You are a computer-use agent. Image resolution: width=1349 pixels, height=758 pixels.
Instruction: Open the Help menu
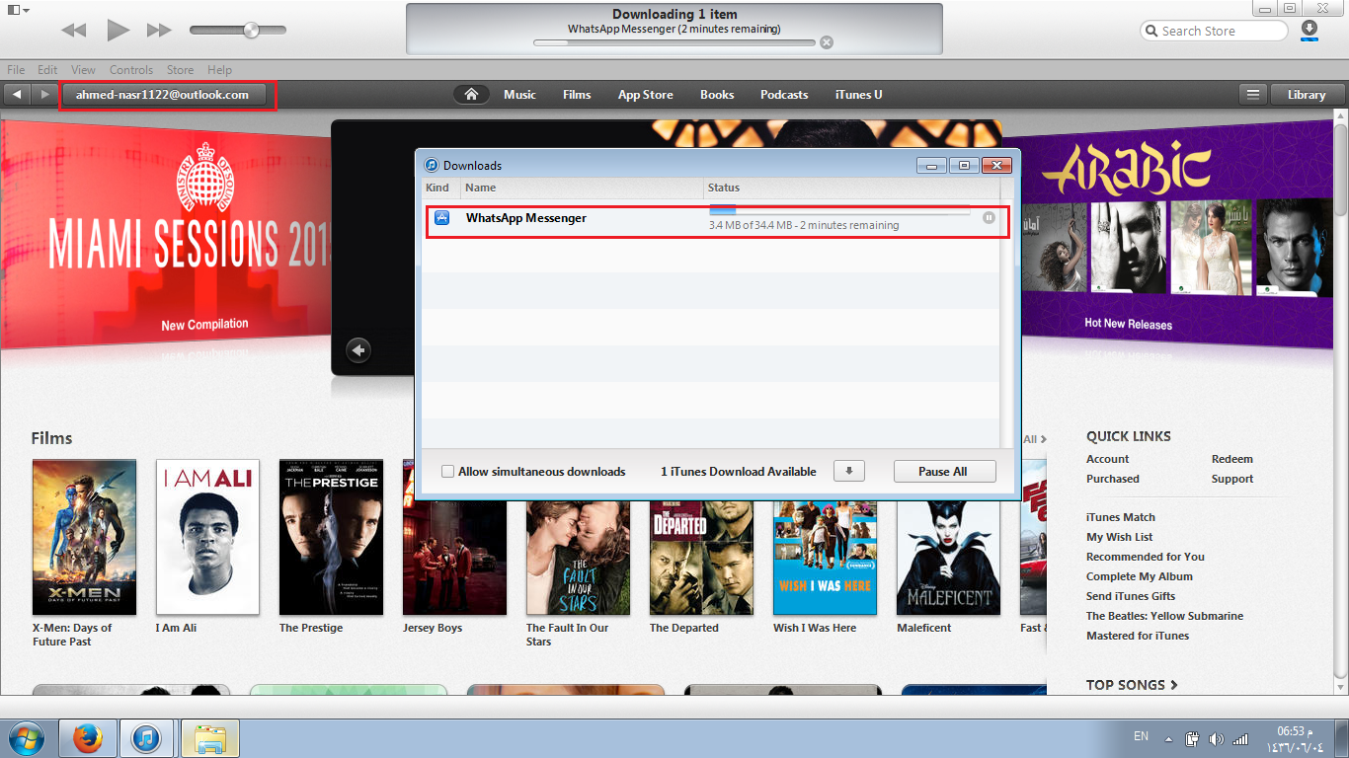coord(220,70)
